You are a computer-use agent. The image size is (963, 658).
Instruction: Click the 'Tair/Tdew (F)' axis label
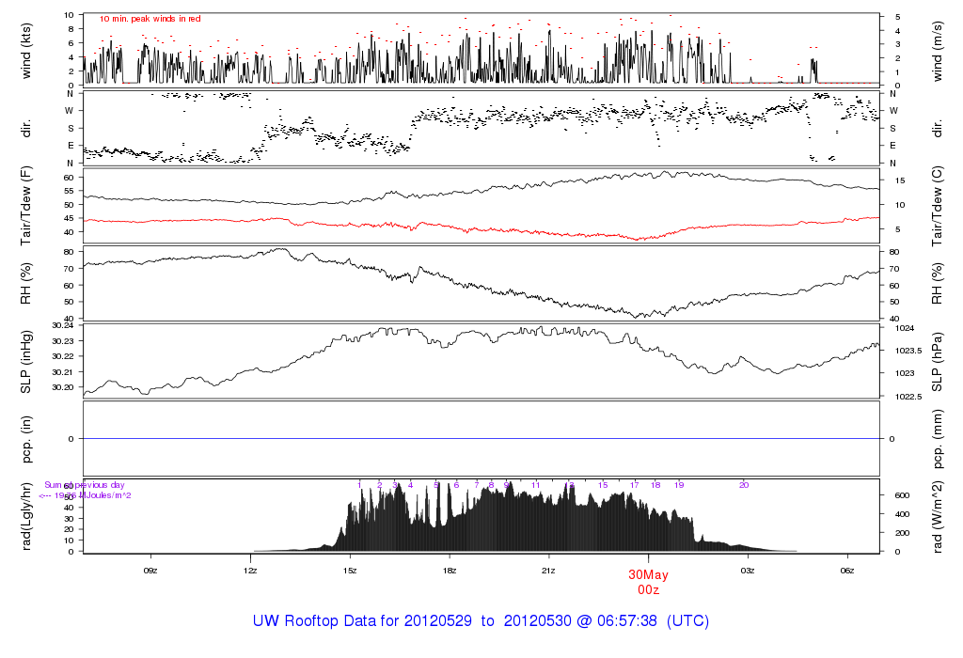25,206
